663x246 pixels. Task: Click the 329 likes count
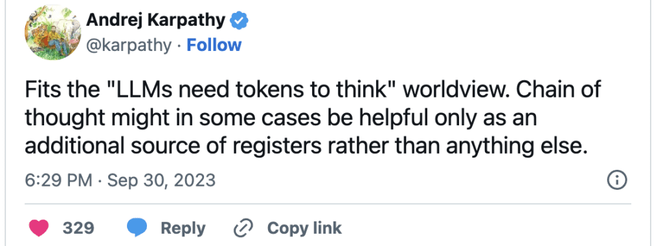[x=78, y=229]
